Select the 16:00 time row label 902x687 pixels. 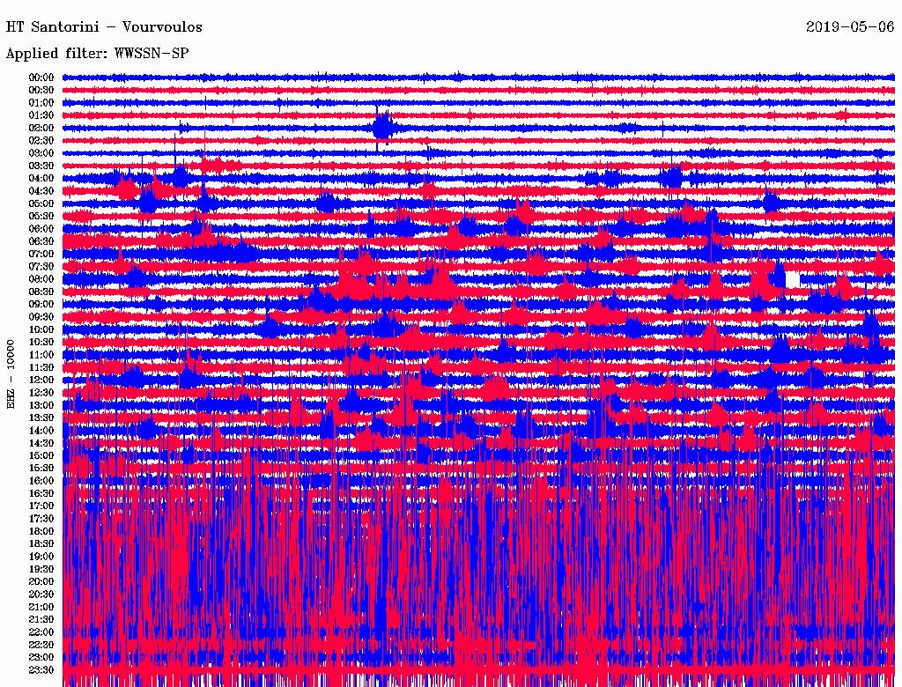41,481
